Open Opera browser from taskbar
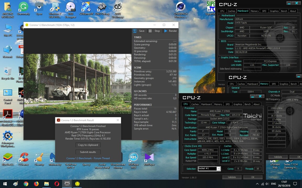Image resolution: width=302 pixels, height=188 pixels. pyautogui.click(x=57, y=184)
